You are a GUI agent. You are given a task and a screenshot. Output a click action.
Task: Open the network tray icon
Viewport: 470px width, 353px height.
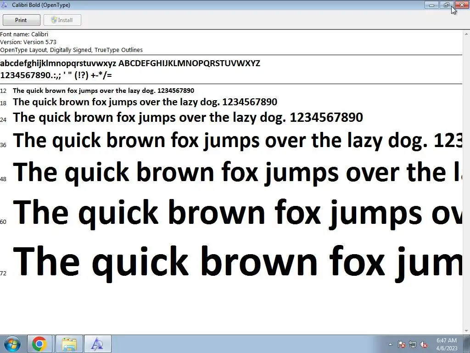413,344
